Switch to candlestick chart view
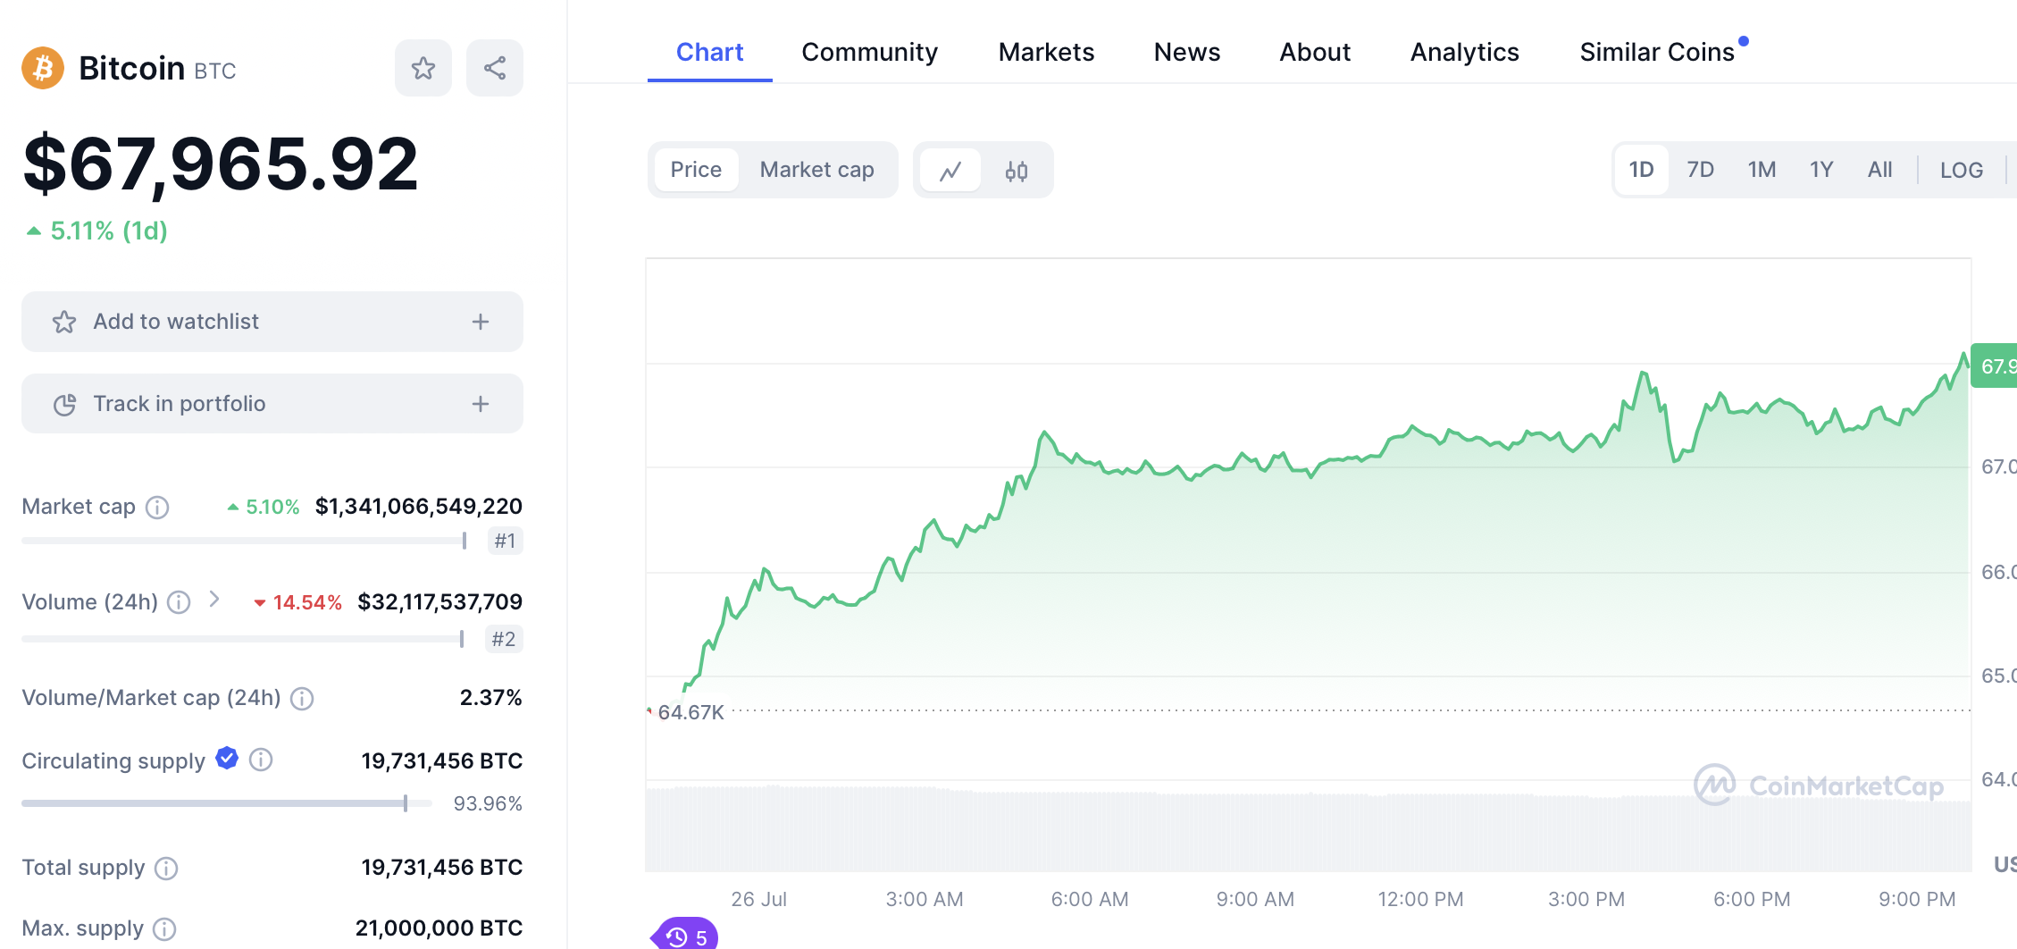 tap(1016, 171)
